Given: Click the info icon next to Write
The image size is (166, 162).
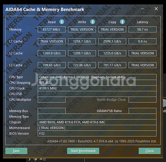Looking at the screenshot, I should click(93, 22).
